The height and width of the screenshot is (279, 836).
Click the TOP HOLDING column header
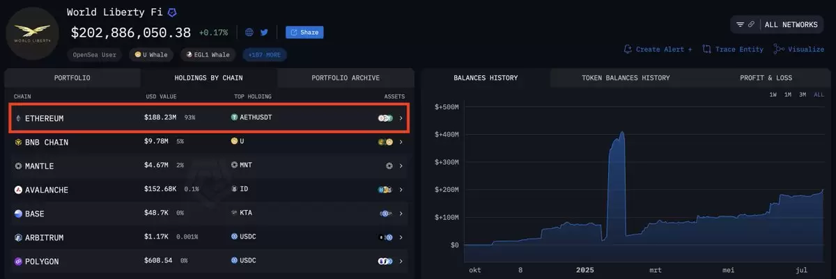[x=252, y=96]
